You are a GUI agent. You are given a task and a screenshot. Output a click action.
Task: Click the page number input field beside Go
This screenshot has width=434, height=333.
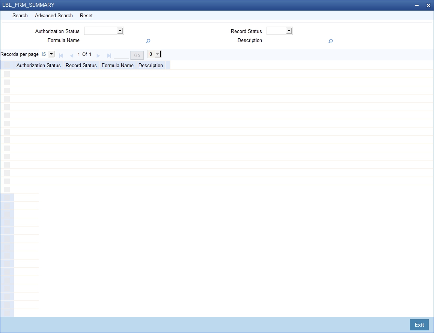pos(121,55)
